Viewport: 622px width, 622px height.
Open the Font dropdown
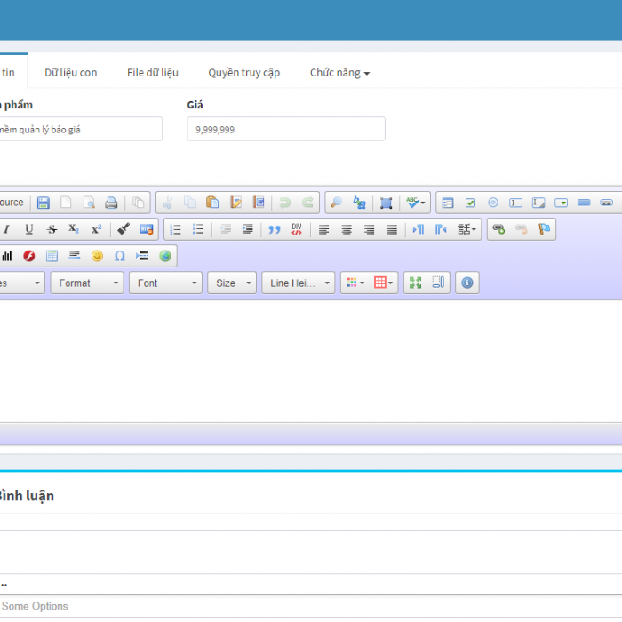(x=165, y=283)
